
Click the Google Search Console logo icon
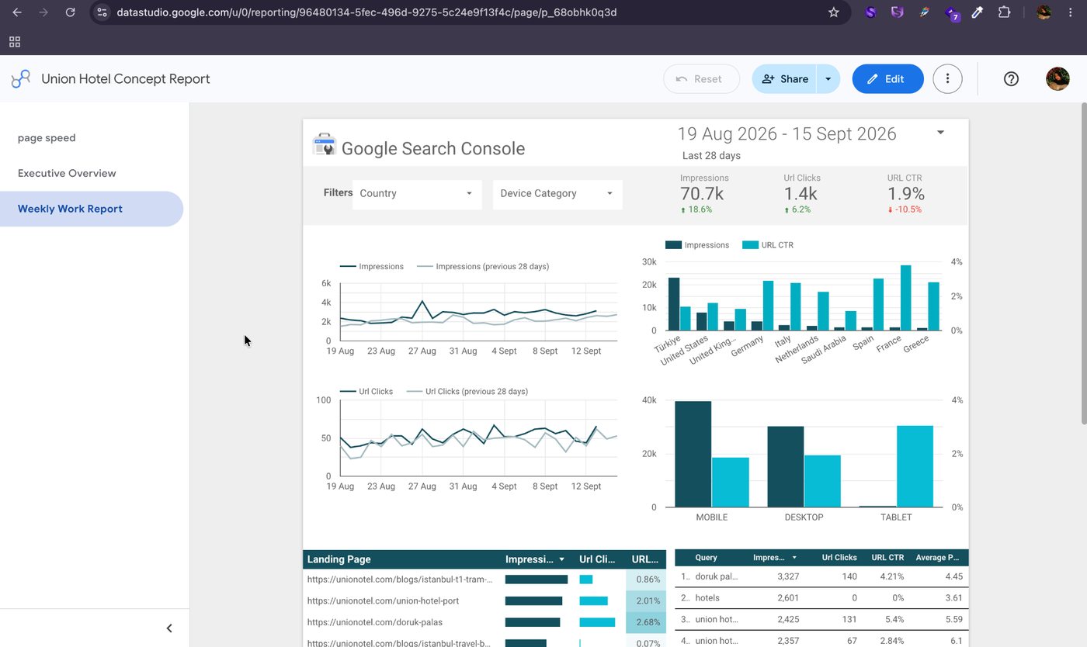click(x=324, y=145)
